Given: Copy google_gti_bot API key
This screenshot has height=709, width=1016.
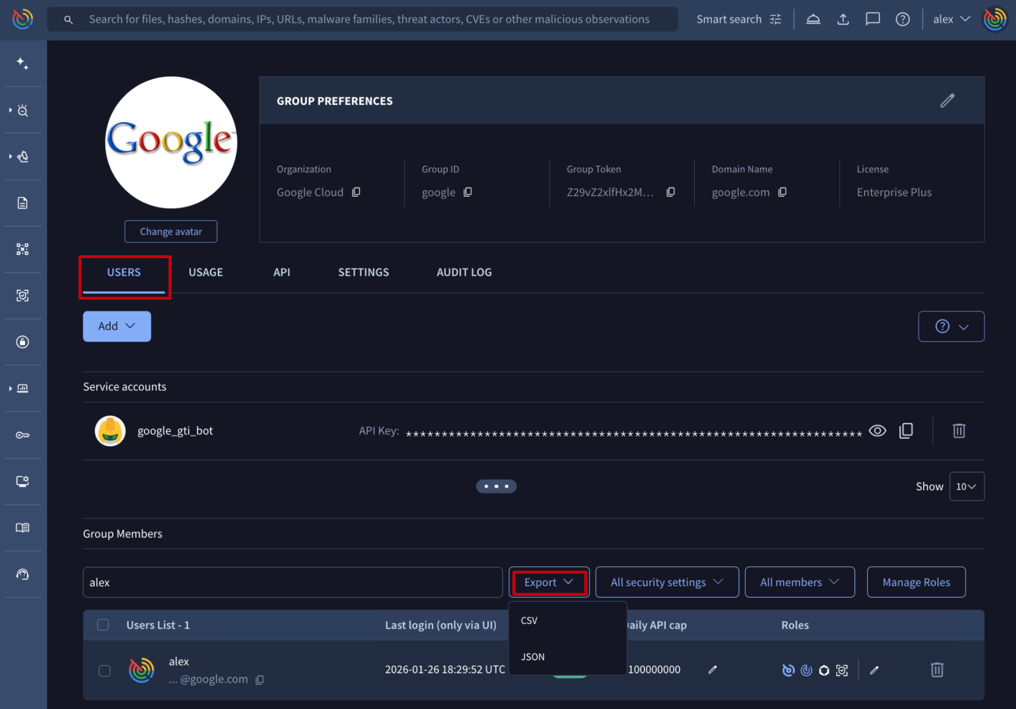Looking at the screenshot, I should (906, 431).
